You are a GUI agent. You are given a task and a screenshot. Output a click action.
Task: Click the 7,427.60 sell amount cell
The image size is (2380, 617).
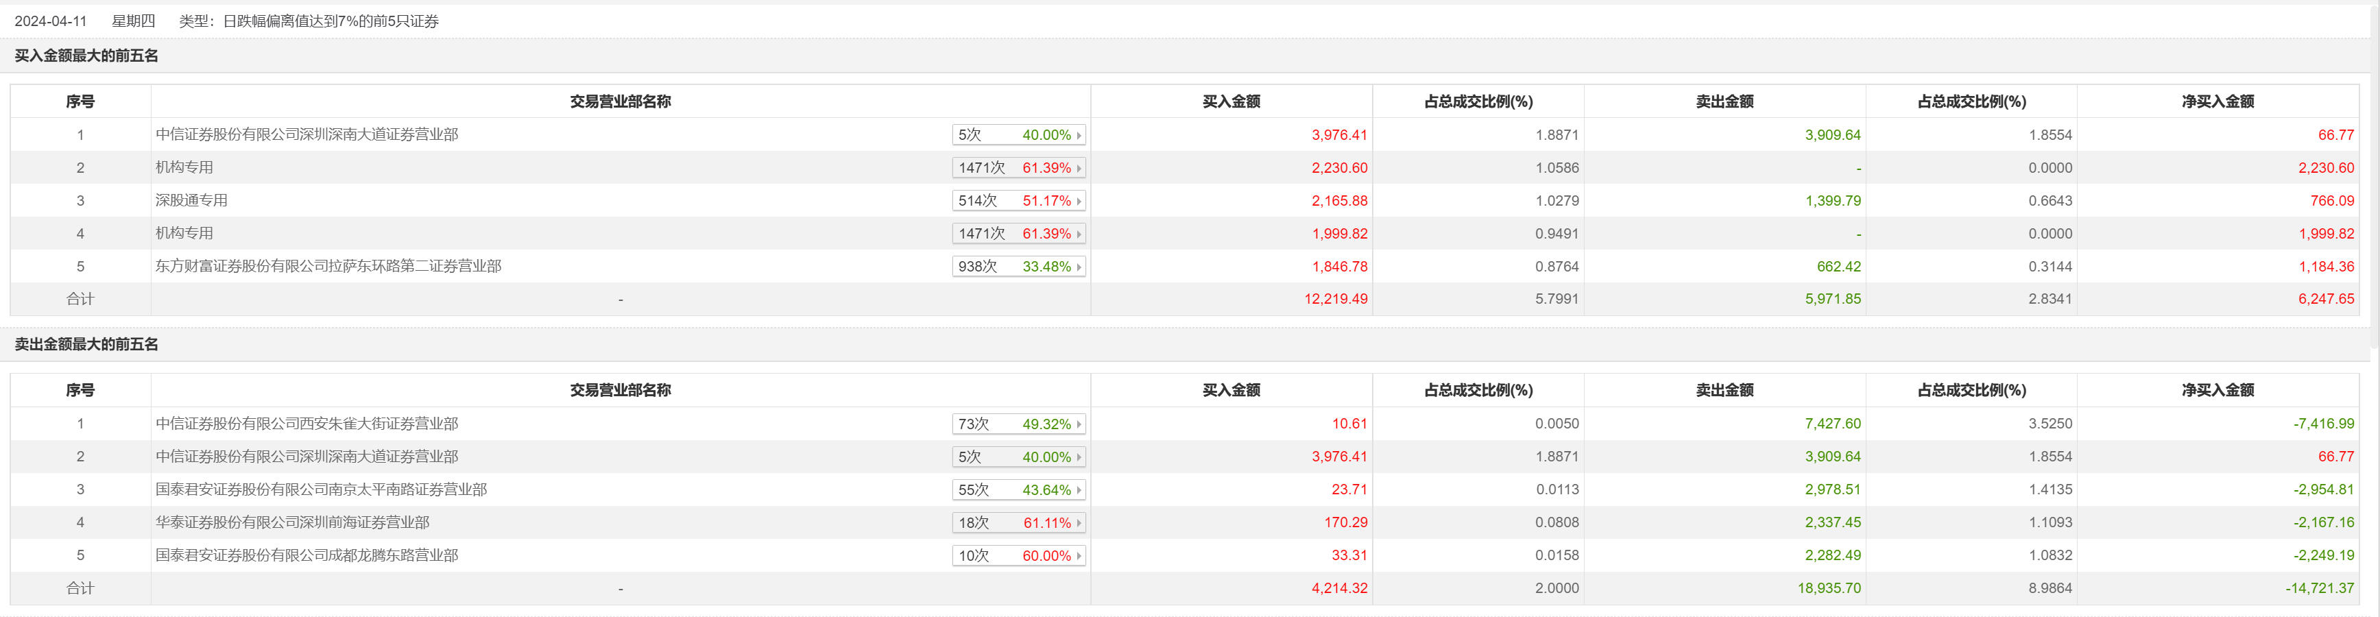pyautogui.click(x=1832, y=424)
